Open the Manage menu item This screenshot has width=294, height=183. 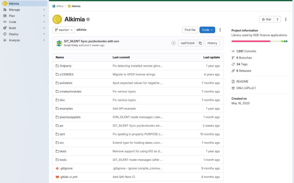pos(24,10)
